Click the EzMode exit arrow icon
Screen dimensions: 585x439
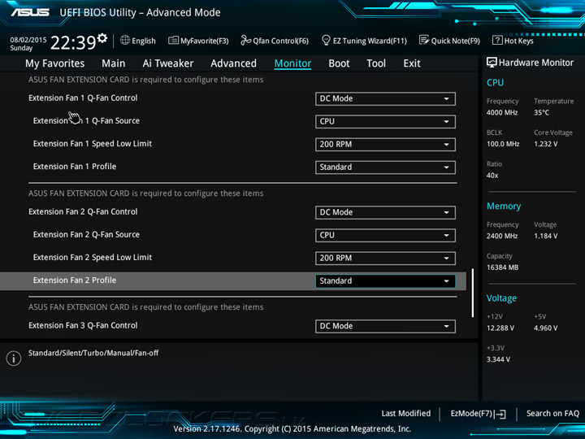500,414
